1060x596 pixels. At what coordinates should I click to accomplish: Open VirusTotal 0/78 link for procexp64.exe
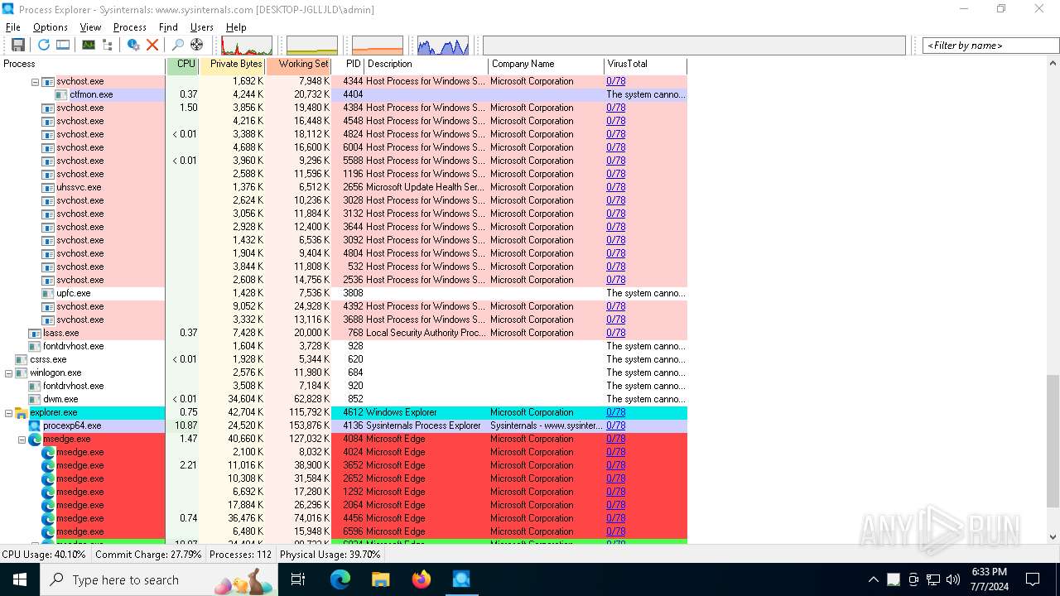[x=615, y=425]
